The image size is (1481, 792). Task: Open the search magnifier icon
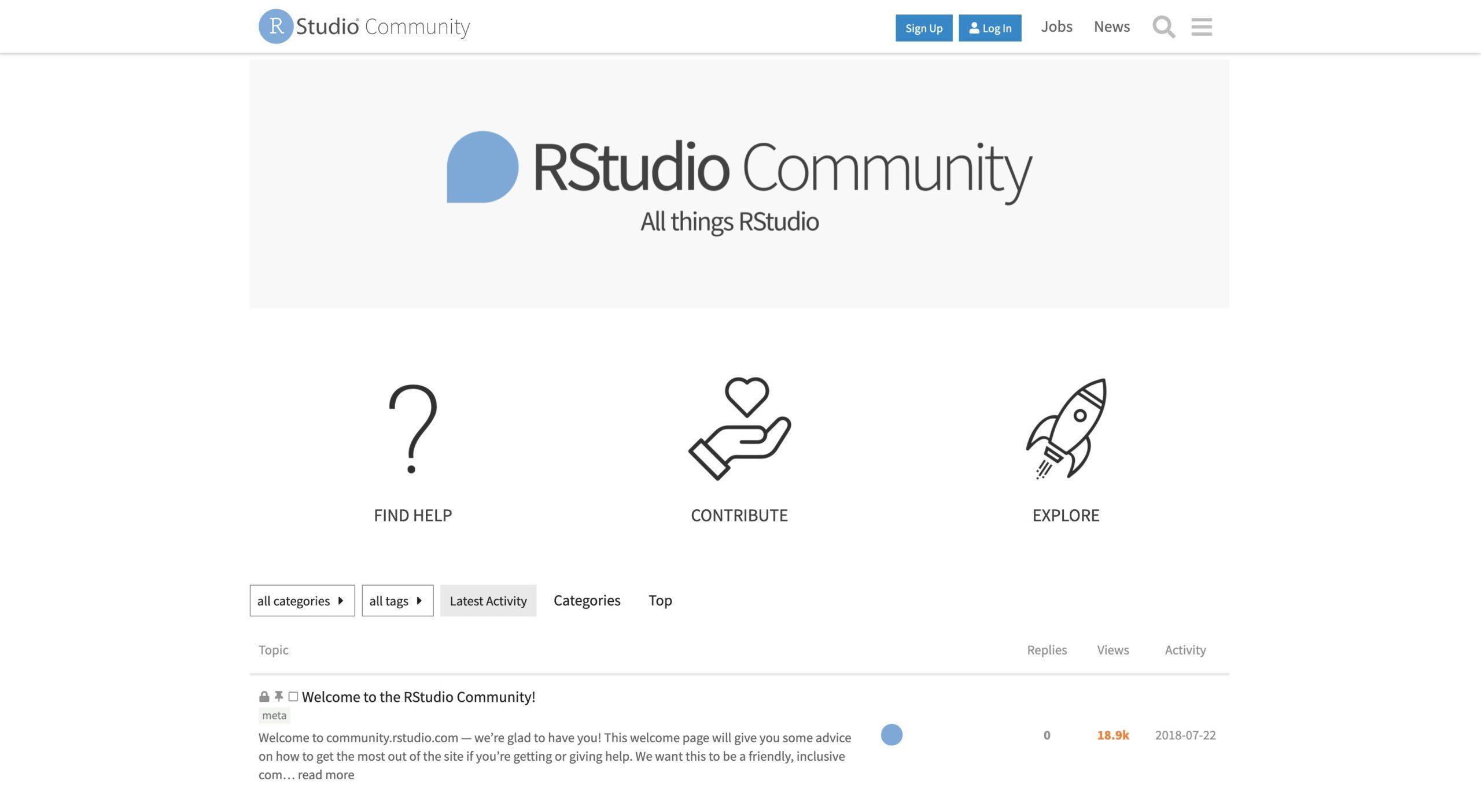1163,27
